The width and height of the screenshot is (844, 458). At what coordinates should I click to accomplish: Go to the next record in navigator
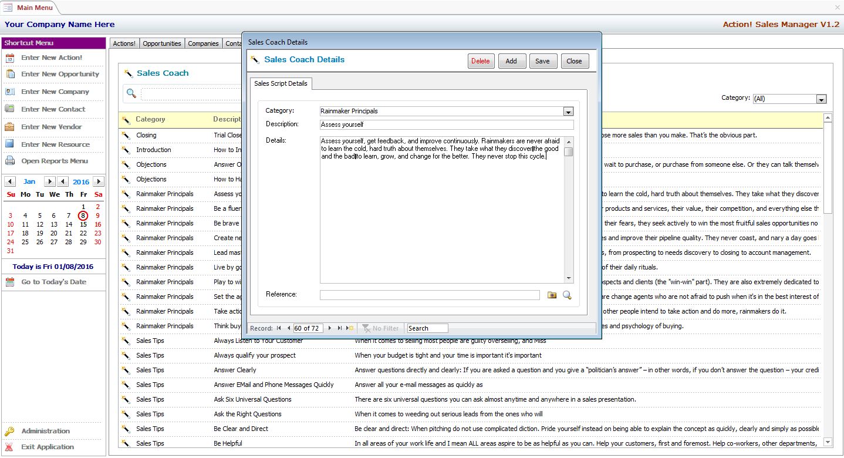tap(330, 328)
